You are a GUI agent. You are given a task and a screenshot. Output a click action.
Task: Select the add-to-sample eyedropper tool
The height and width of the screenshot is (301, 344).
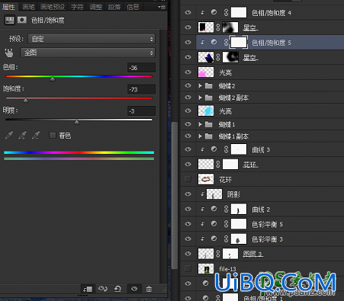pyautogui.click(x=22, y=135)
